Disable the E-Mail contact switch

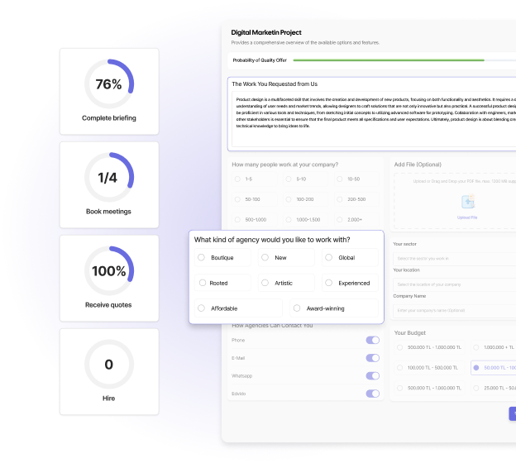click(x=372, y=358)
